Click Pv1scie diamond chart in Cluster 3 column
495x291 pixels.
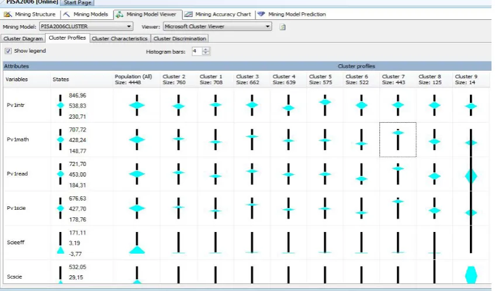pyautogui.click(x=252, y=208)
